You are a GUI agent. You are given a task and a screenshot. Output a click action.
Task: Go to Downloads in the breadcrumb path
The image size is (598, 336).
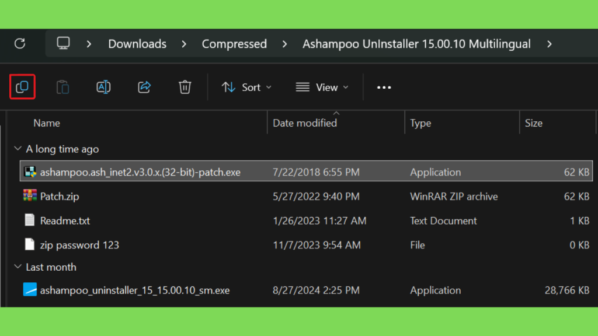coord(137,44)
